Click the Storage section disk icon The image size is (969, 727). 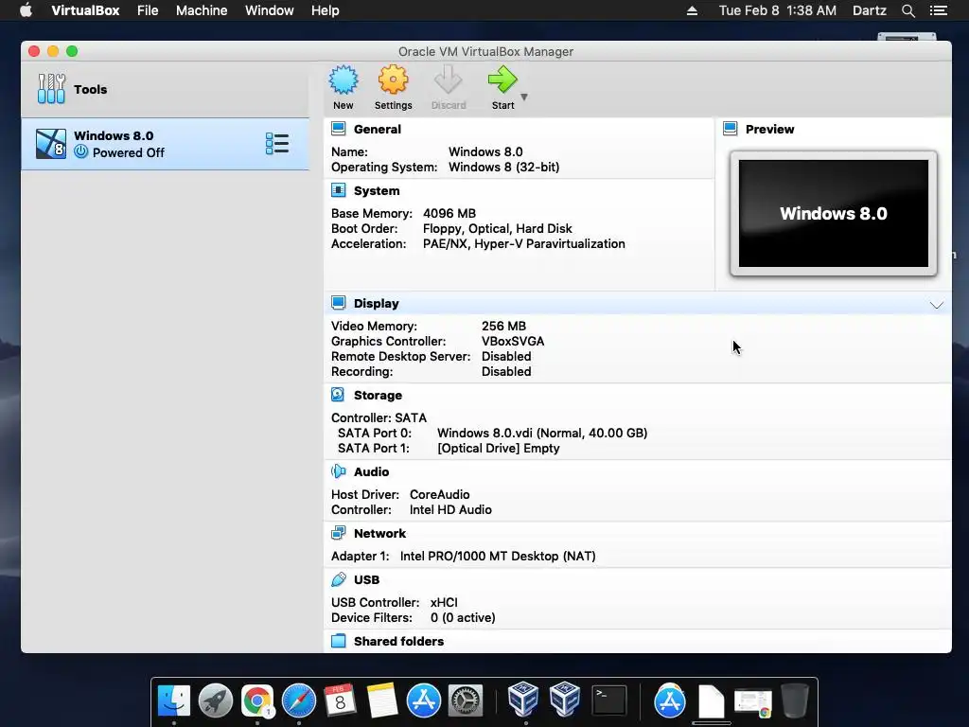(338, 395)
